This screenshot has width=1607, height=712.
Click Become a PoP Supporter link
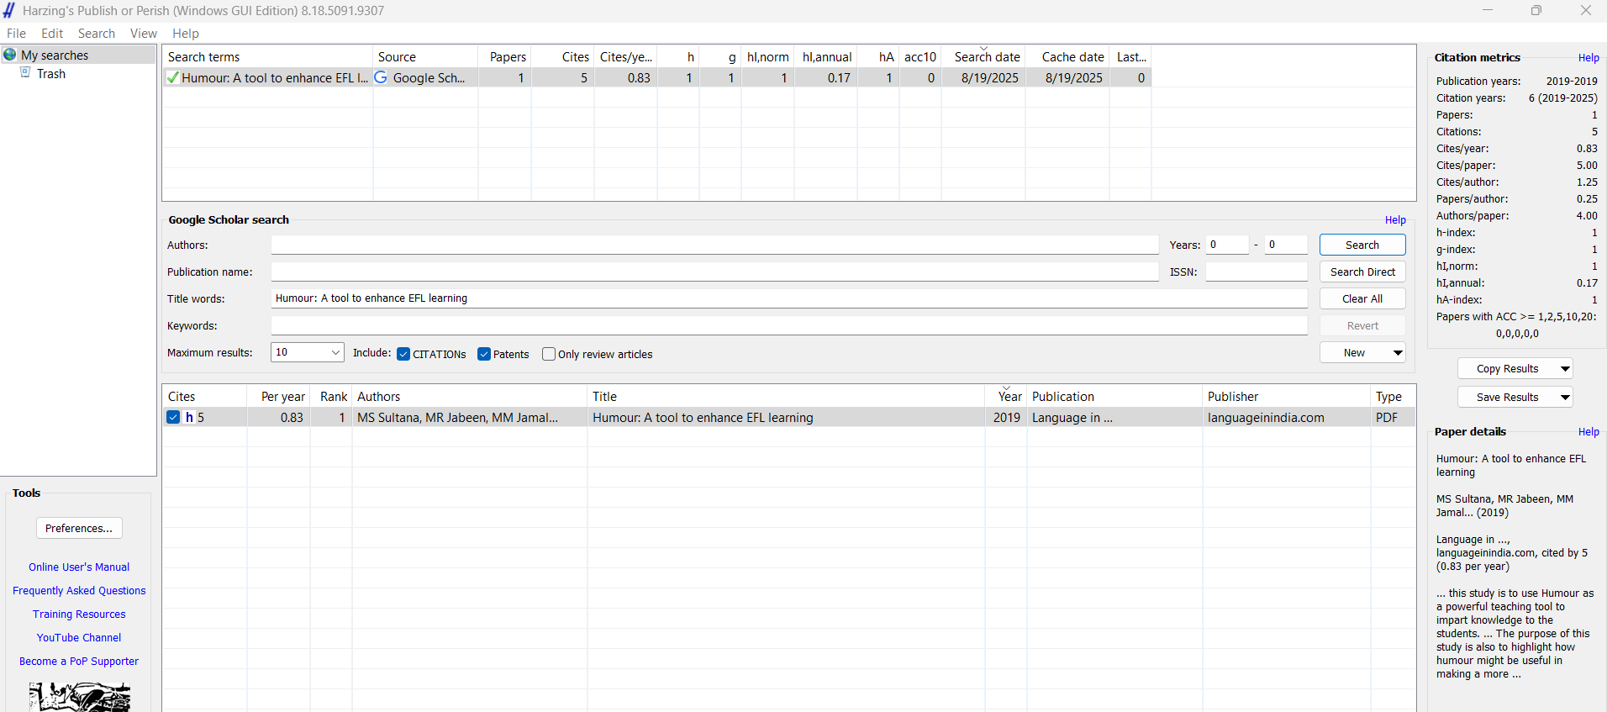tap(79, 662)
